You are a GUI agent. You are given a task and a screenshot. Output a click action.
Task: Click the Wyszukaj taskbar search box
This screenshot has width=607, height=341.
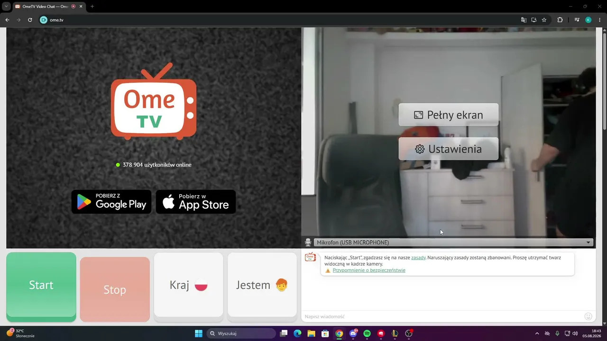241,333
